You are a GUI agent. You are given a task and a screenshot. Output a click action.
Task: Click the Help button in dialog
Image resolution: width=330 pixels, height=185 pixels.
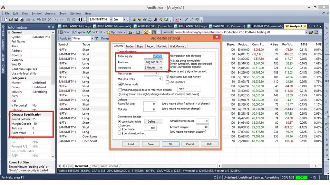(x=209, y=144)
